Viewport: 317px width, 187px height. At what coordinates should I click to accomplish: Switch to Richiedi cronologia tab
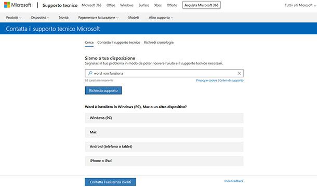point(158,43)
